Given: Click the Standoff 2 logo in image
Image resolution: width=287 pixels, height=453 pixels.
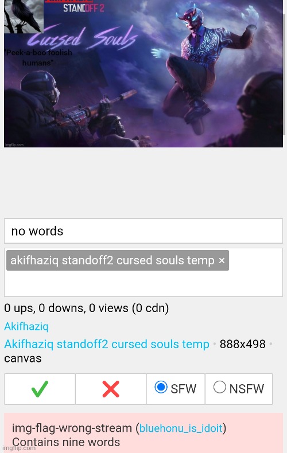Looking at the screenshot, I should coord(83,8).
